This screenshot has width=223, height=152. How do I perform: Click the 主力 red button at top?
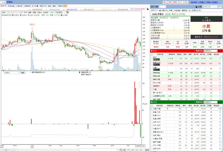181,2
